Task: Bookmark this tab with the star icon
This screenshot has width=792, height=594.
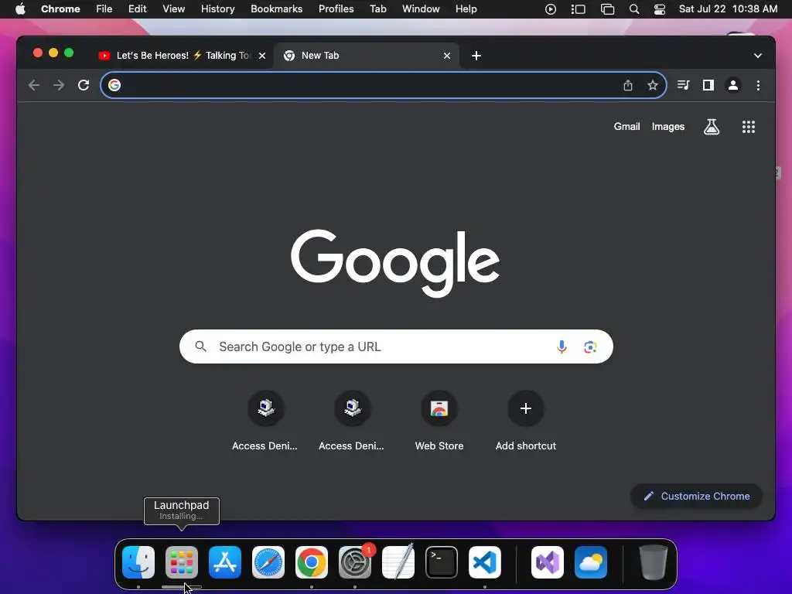Action: (x=653, y=85)
